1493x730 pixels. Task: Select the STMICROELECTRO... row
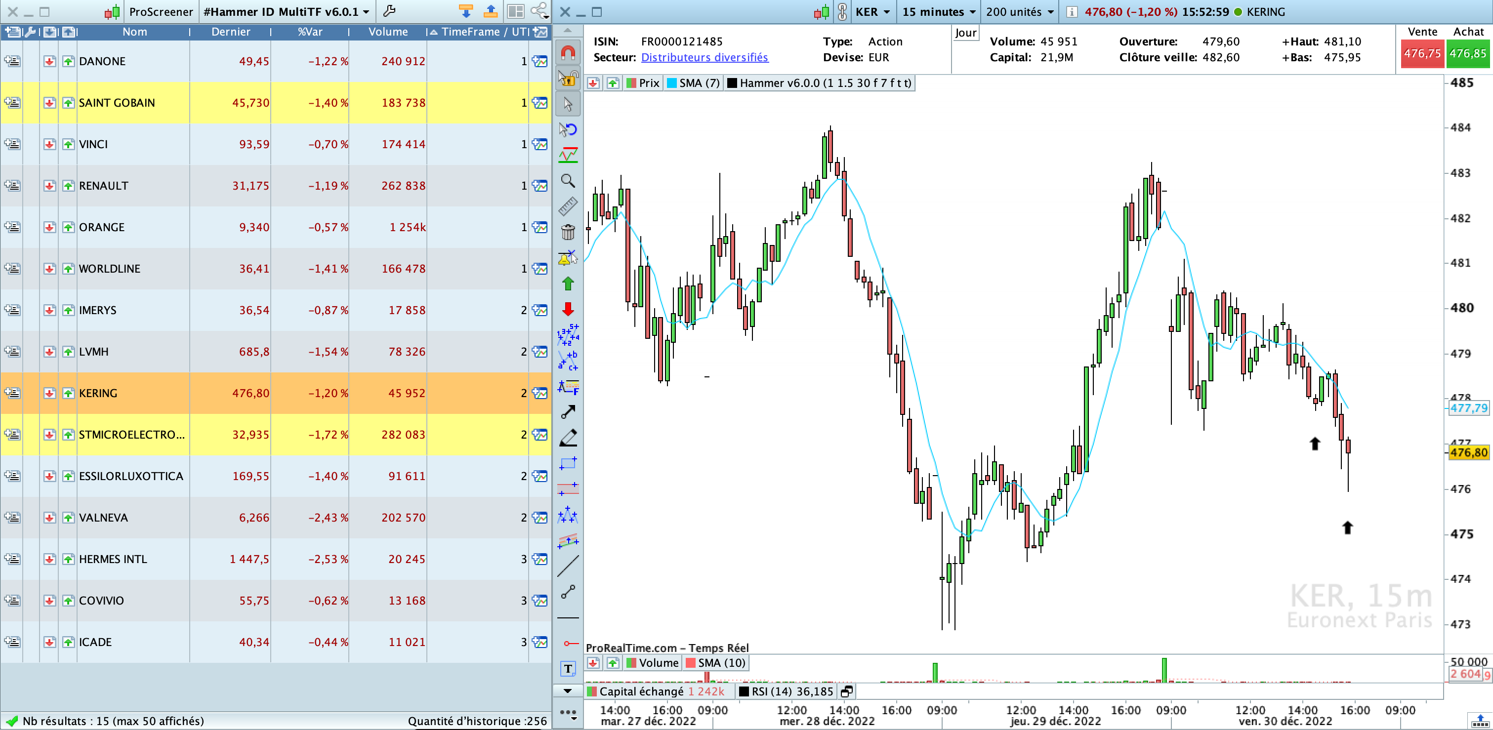276,435
